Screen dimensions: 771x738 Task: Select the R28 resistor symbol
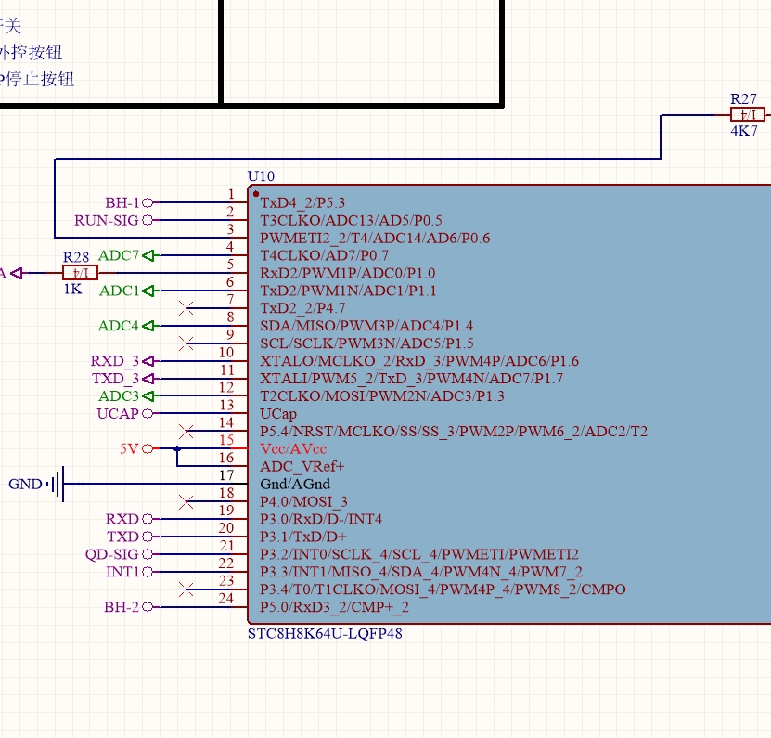tap(80, 273)
